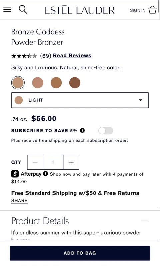The width and height of the screenshot is (160, 266).
Task: Increase quantity with the plus button
Action: 71,162
